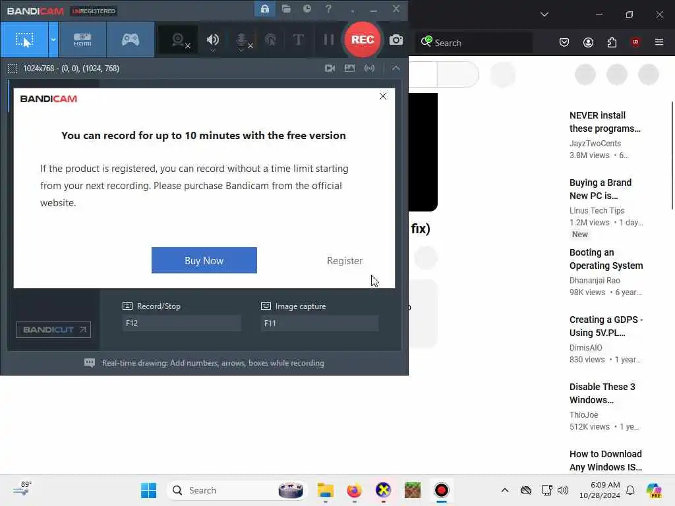Click the broadcast signal icon in status row
This screenshot has width=675, height=506.
[369, 69]
